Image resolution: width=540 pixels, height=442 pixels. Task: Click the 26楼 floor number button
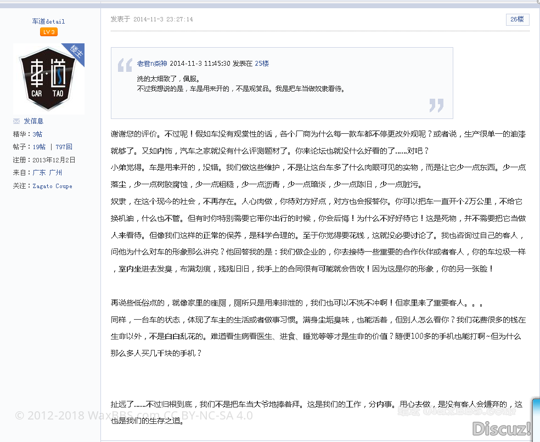[x=517, y=19]
